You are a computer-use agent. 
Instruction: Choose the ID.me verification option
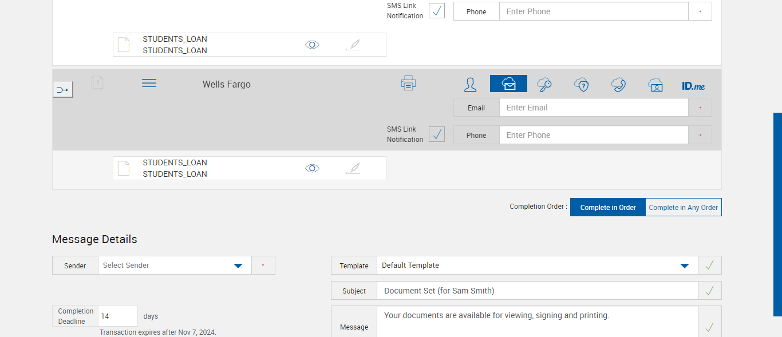tap(693, 86)
